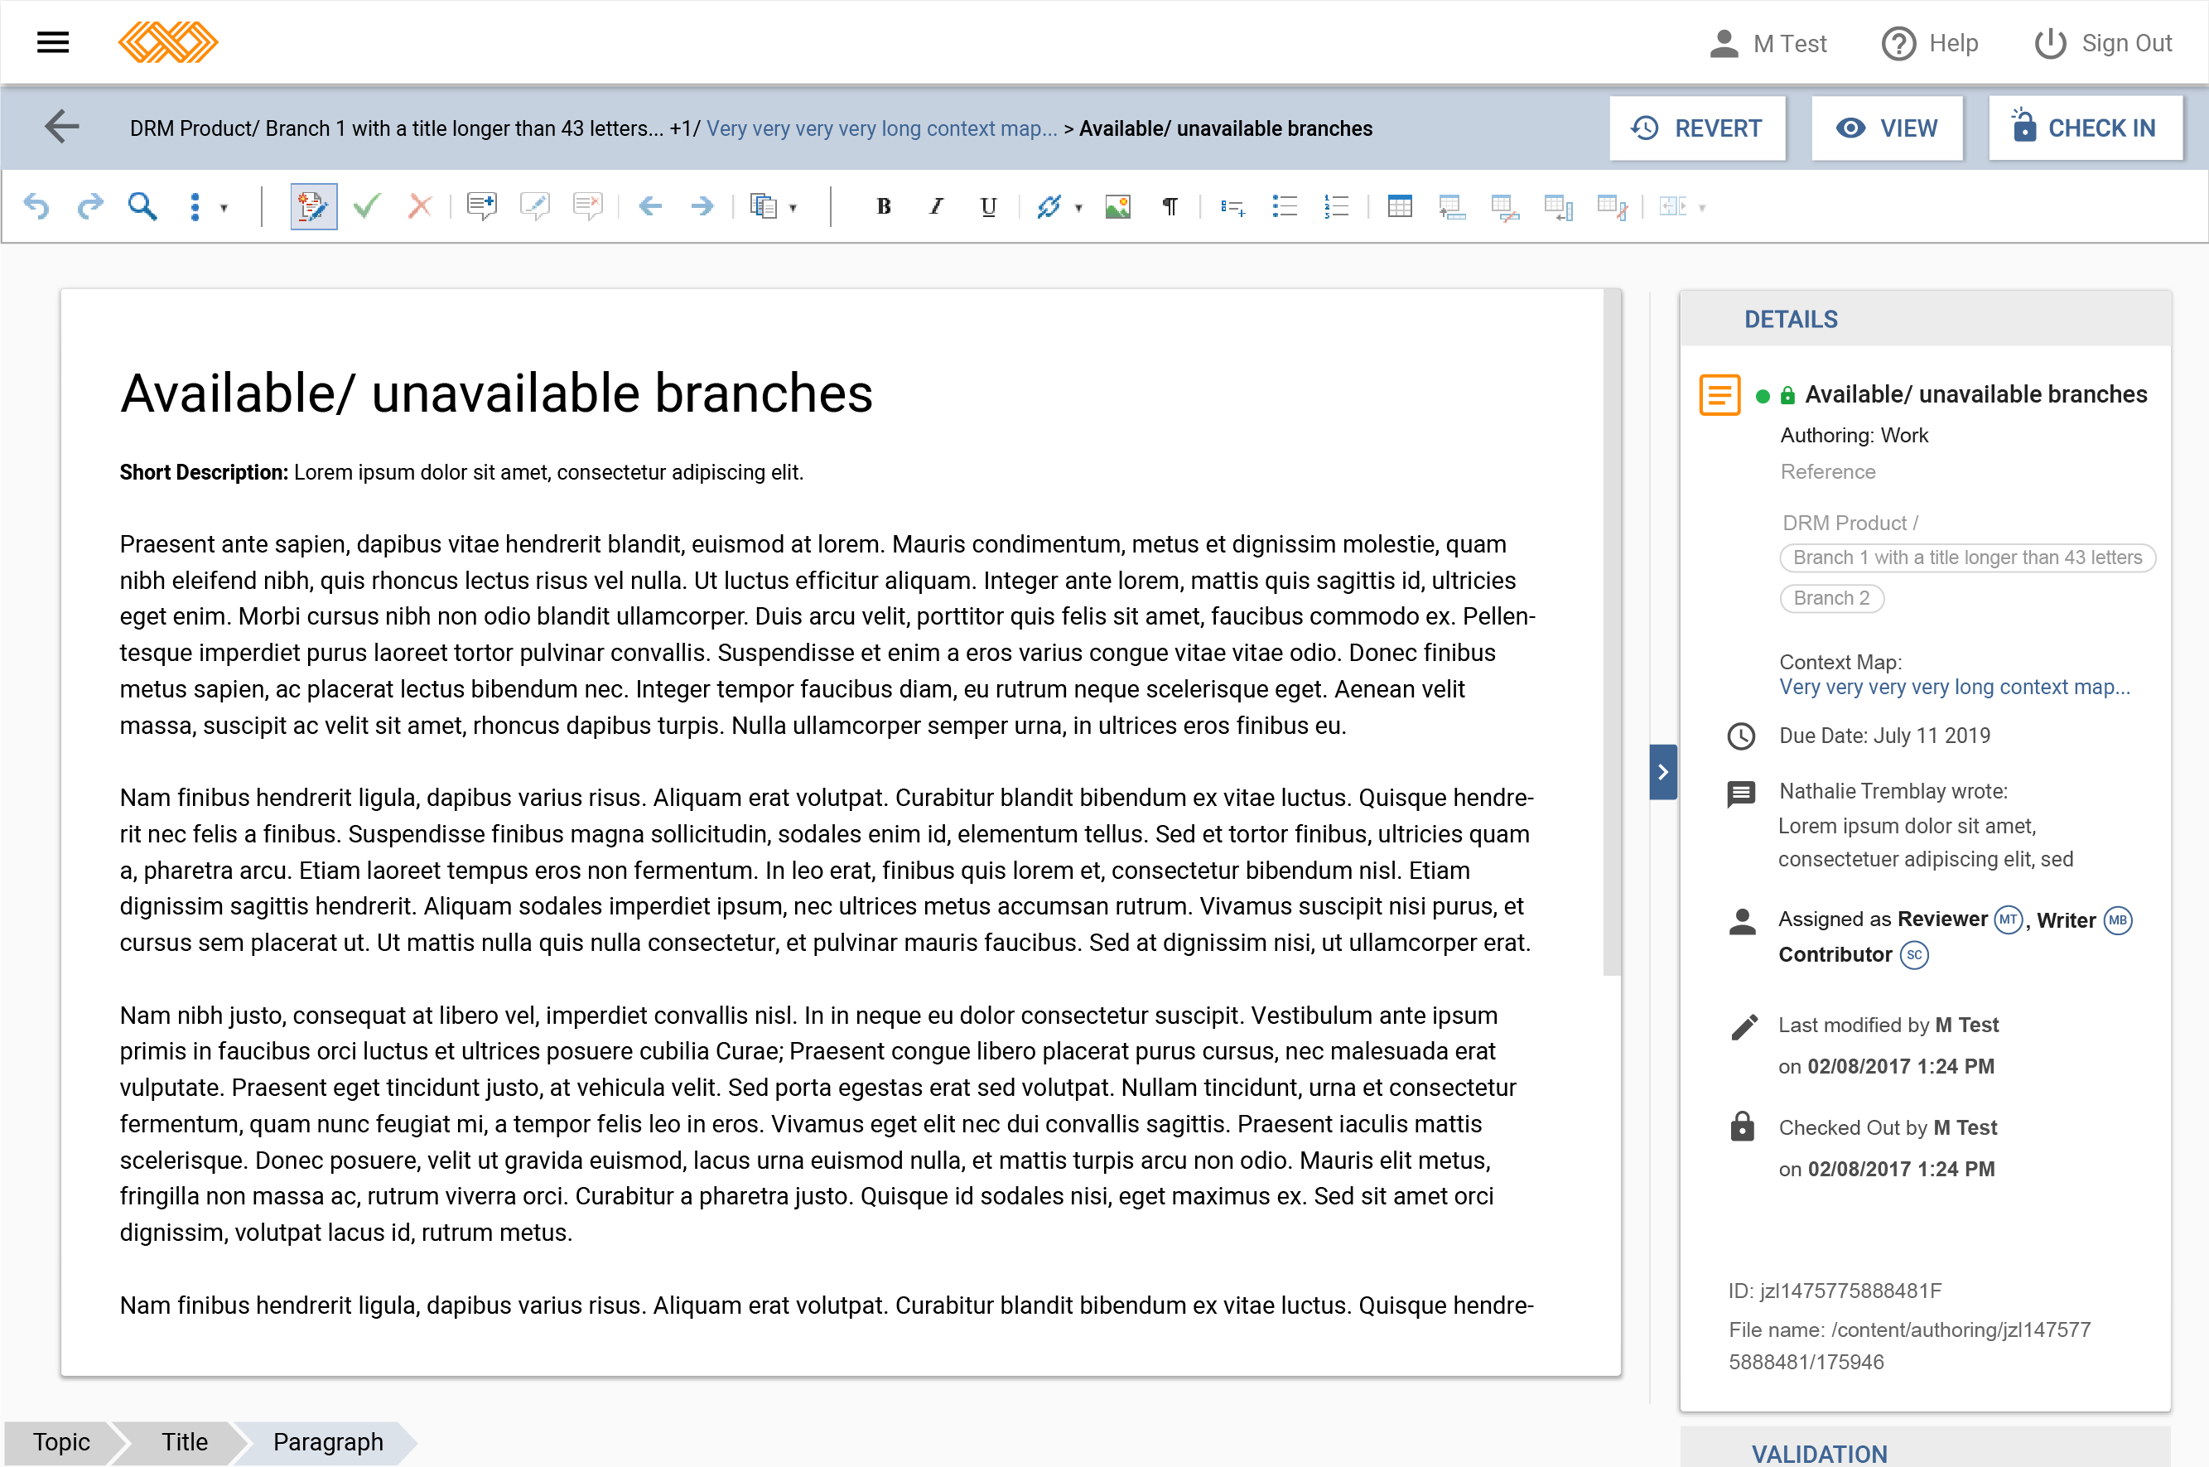Viewport: 2209px width, 1467px height.
Task: Reject the tracked change with red X
Action: click(420, 205)
